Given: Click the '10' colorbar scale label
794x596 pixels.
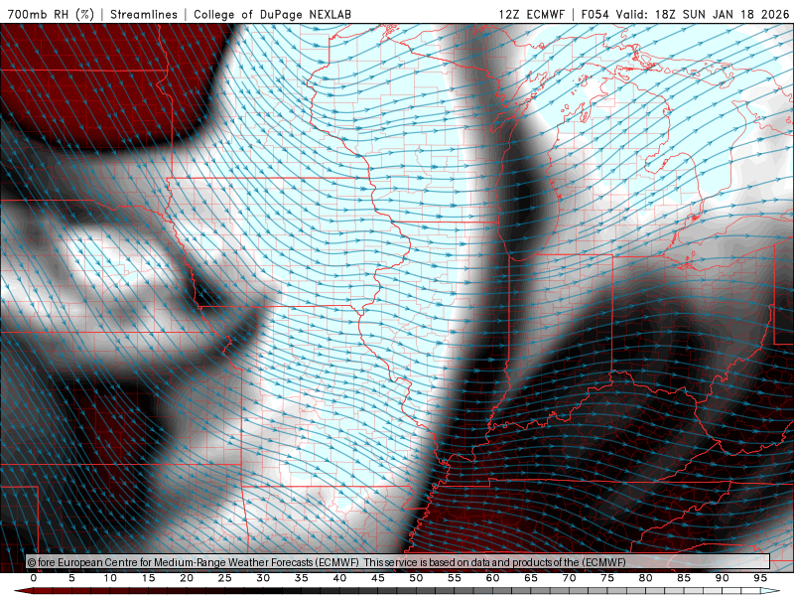Looking at the screenshot, I should pos(110,578).
